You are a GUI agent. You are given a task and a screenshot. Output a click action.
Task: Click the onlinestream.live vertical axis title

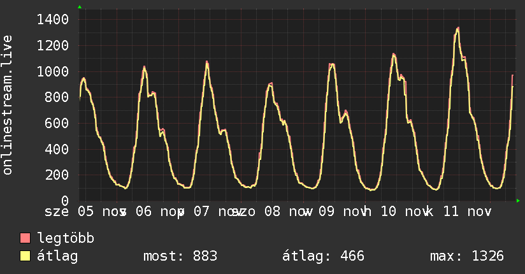(8, 106)
